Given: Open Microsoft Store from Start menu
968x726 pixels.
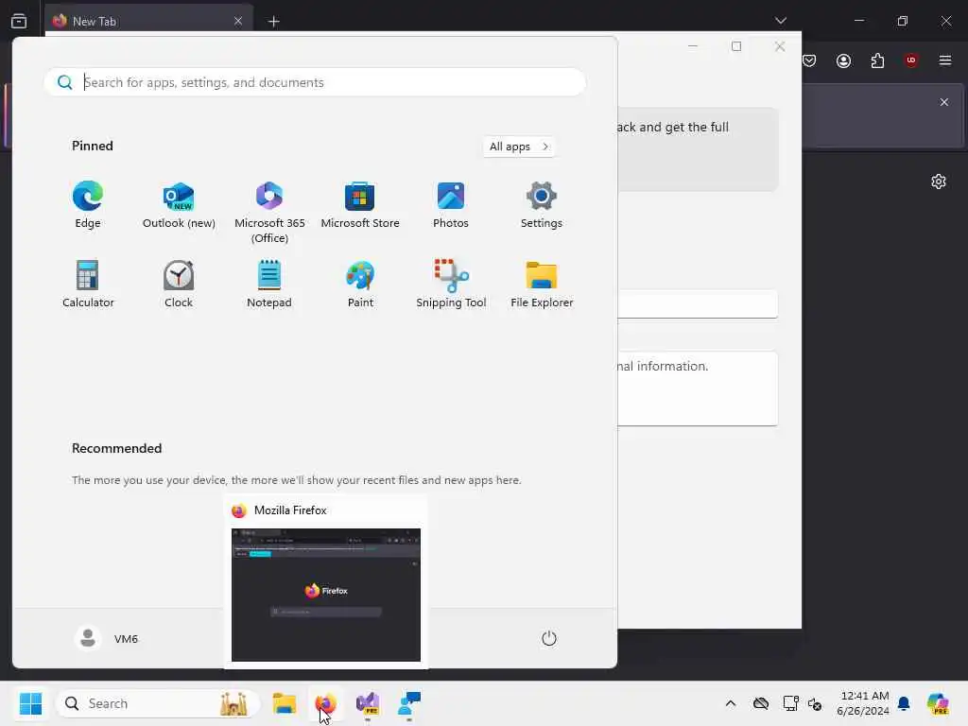Looking at the screenshot, I should click(360, 205).
